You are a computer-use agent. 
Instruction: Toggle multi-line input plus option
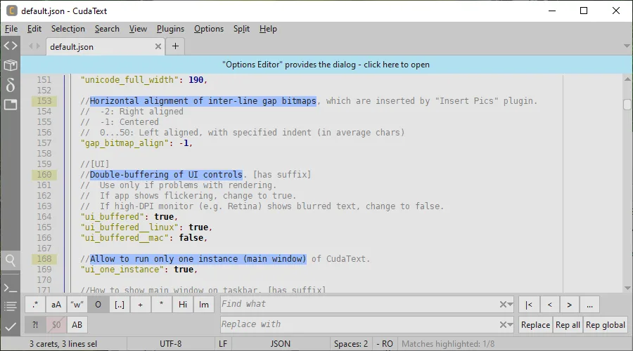point(141,305)
